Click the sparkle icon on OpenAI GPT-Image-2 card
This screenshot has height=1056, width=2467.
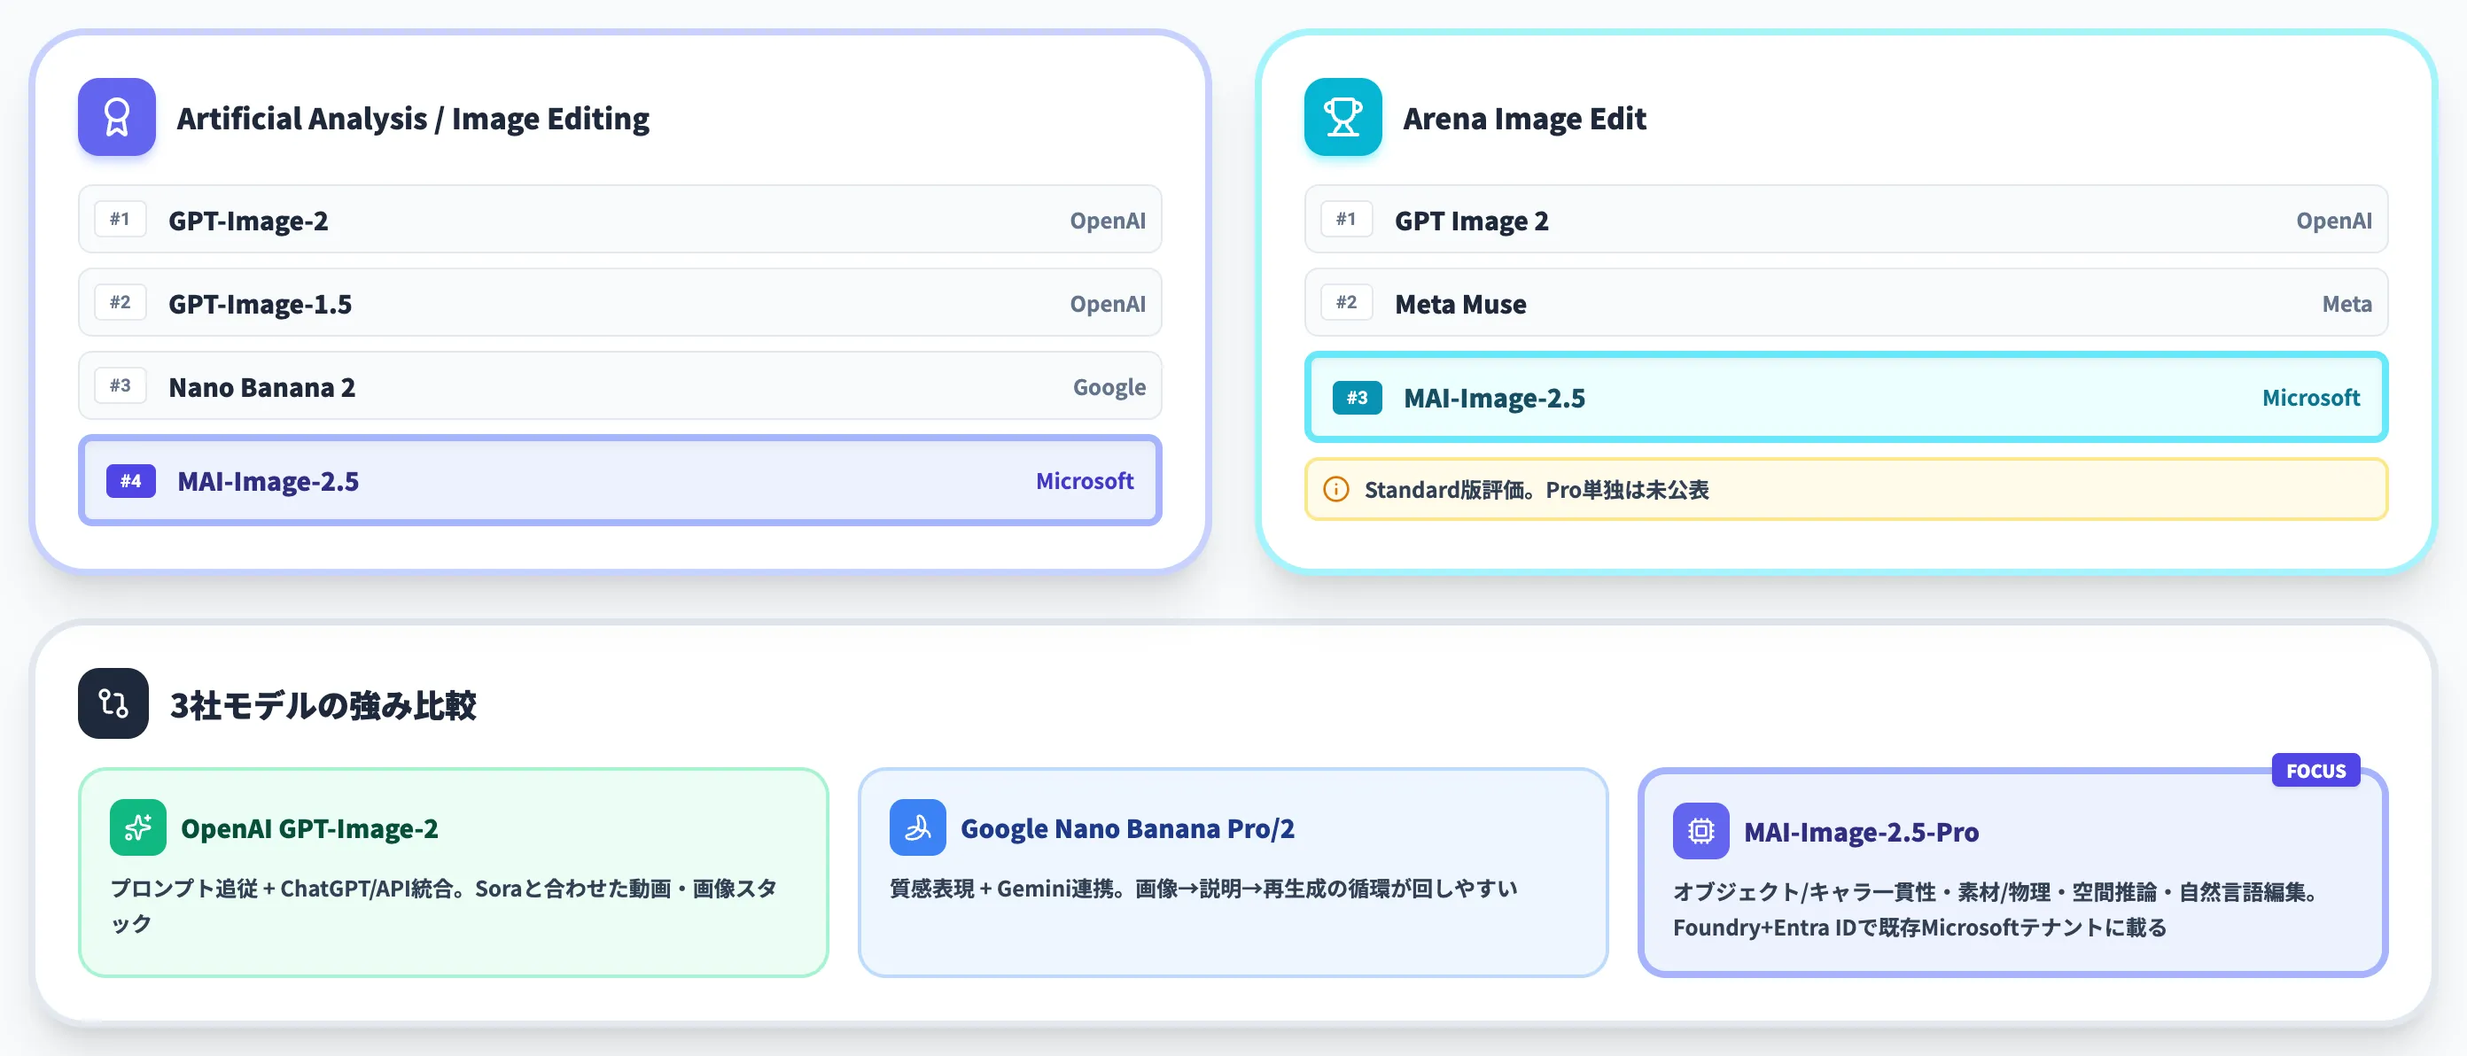click(138, 827)
